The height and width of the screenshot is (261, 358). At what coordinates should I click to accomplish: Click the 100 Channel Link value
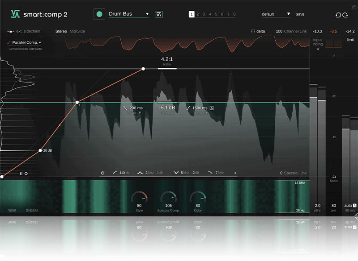pos(279,31)
